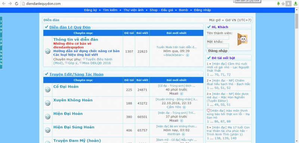
Task: Open Hiện Đại Sủng Hoàn forum
Action: click(x=74, y=127)
